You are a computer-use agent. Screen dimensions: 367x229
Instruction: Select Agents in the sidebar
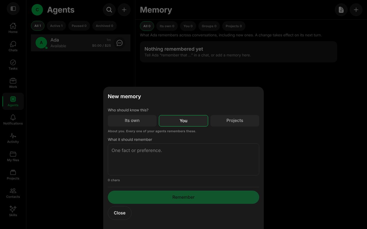click(x=13, y=101)
